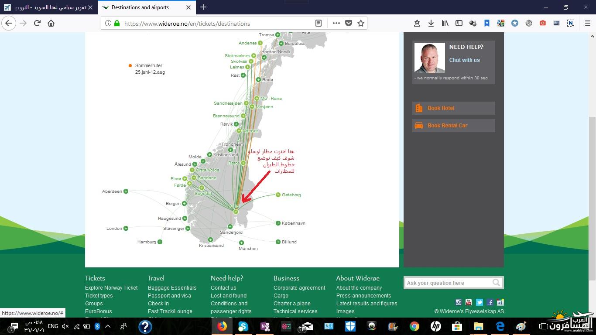The width and height of the screenshot is (596, 335).
Task: Open the downloads panel
Action: 431,24
